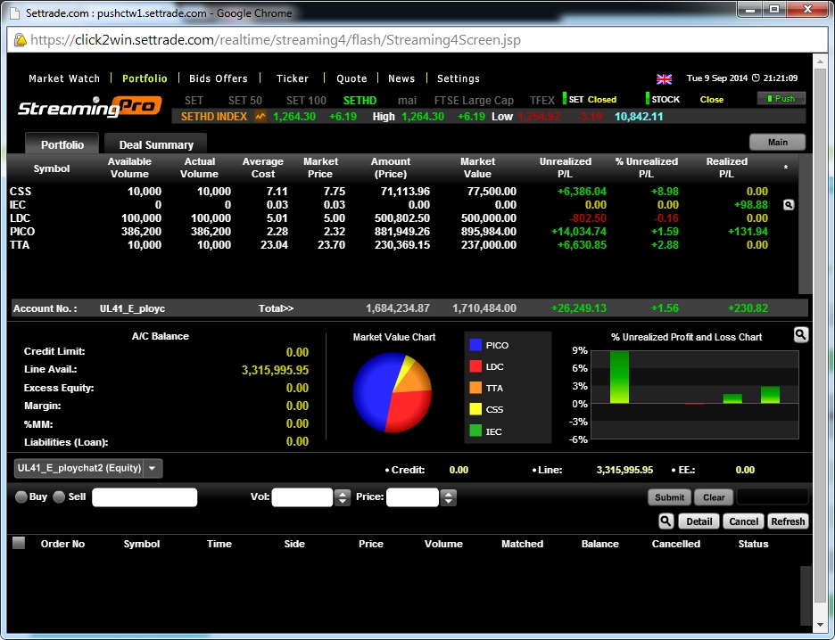Enlarge the Unrealized Profit and Loss chart
Image resolution: width=835 pixels, height=640 pixels.
pyautogui.click(x=801, y=334)
